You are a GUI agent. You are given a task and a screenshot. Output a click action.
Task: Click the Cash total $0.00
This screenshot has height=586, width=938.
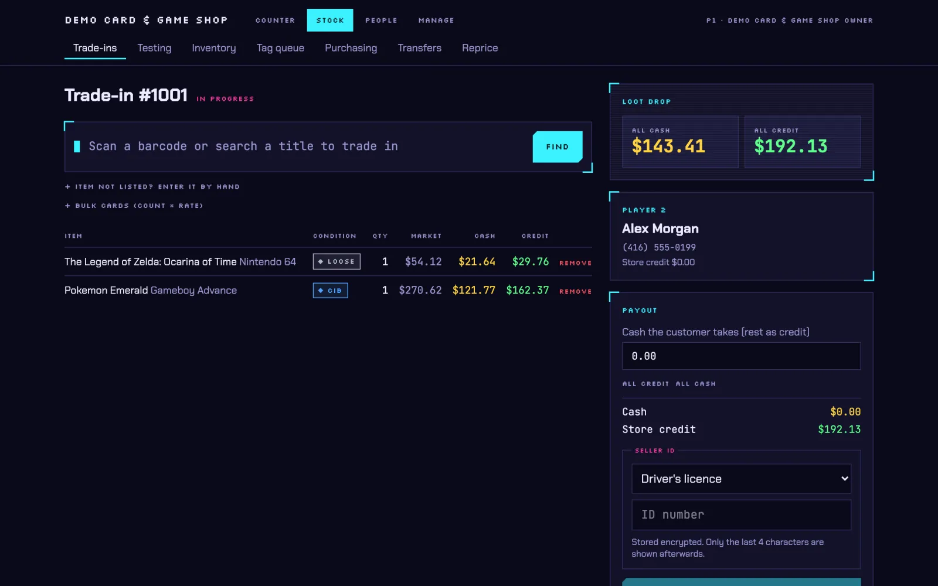click(845, 412)
